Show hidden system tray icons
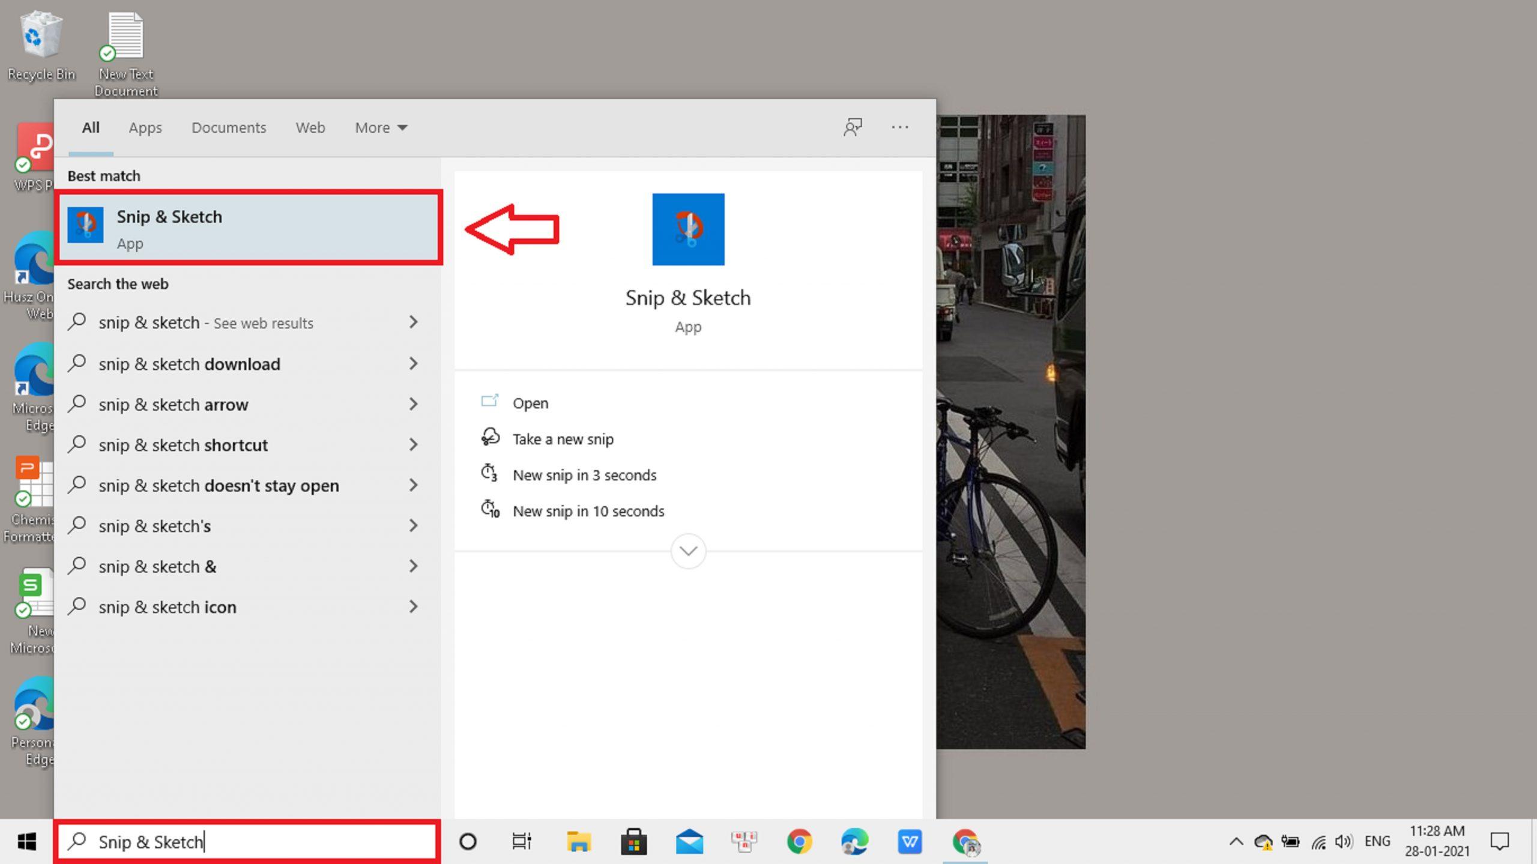This screenshot has height=864, width=1537. click(1236, 841)
